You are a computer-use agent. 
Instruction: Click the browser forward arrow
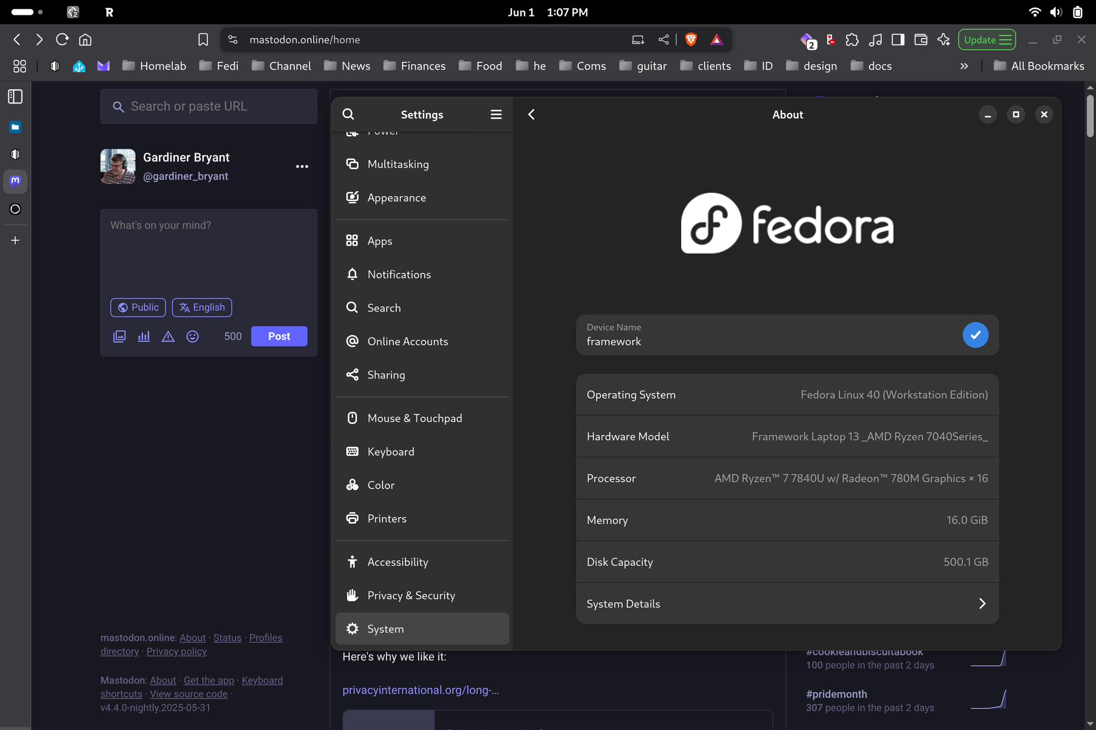point(39,39)
